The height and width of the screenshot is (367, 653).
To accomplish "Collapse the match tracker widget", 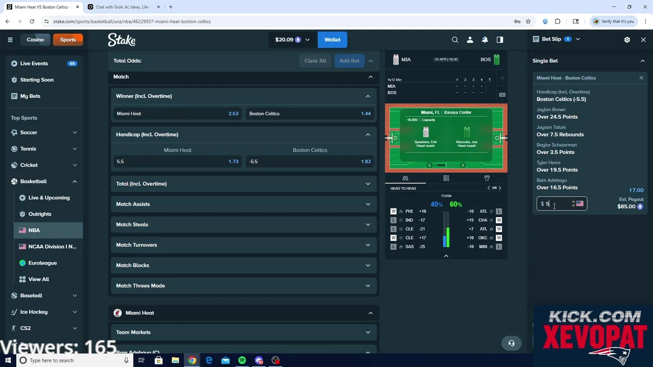I will (446, 256).
